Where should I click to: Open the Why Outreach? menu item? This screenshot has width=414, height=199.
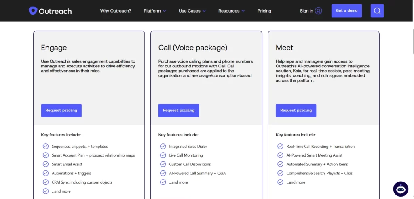(115, 11)
